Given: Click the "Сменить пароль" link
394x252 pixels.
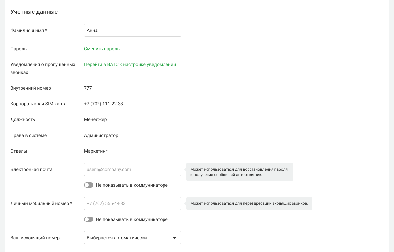Looking at the screenshot, I should (102, 49).
